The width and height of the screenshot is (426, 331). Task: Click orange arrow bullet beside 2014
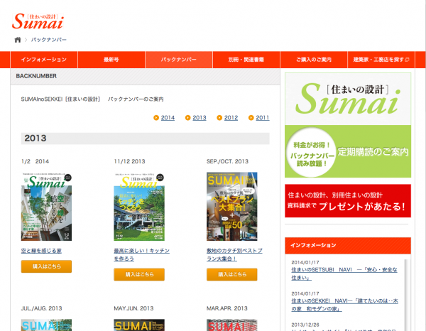(x=156, y=117)
